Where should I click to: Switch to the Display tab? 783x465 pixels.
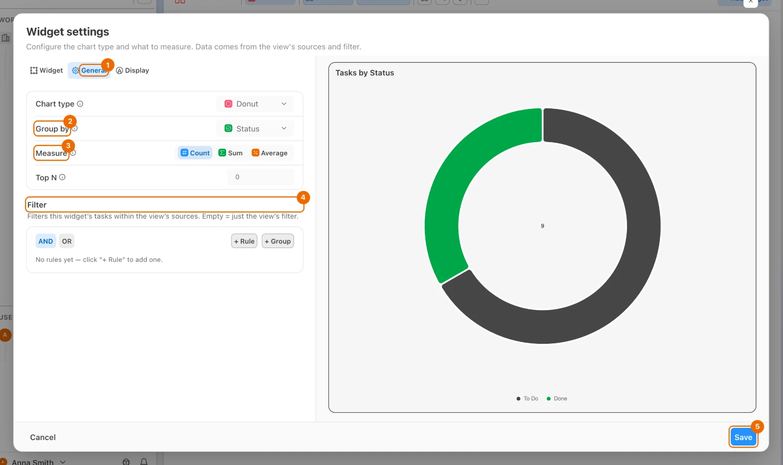click(133, 70)
